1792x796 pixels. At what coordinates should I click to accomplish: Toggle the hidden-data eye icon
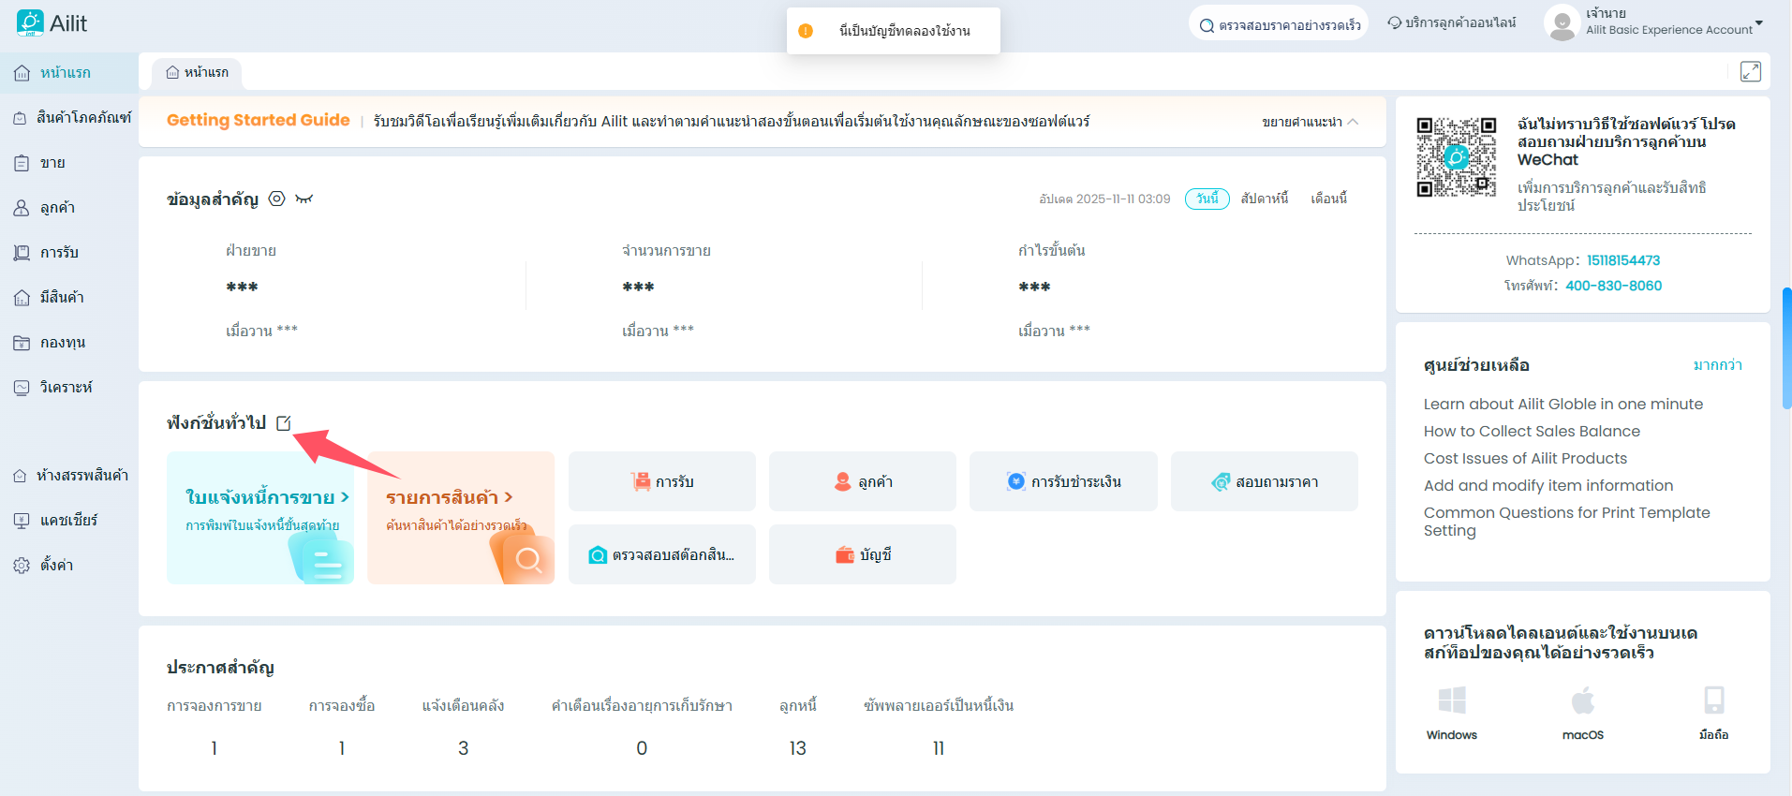tap(304, 199)
